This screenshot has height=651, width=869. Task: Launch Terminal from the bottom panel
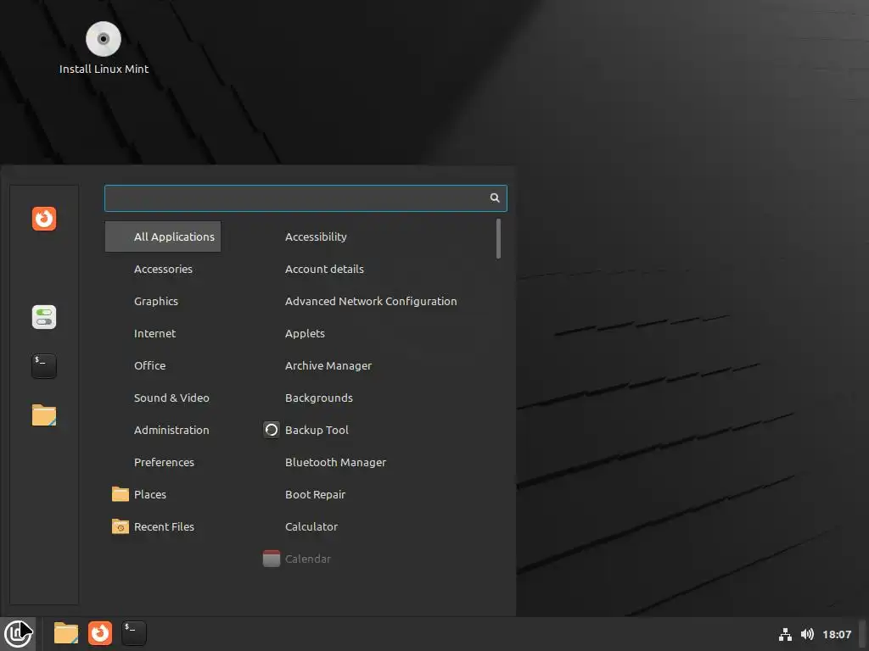(133, 633)
